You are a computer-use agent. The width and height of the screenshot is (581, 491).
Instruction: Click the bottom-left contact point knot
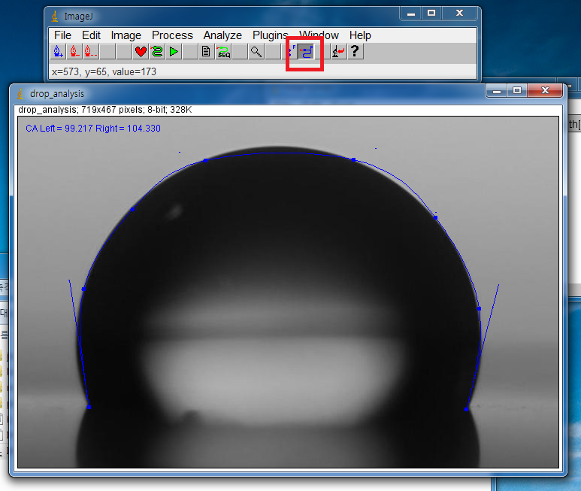pos(89,407)
